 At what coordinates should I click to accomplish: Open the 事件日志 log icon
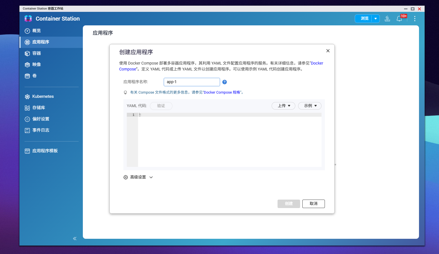point(27,130)
